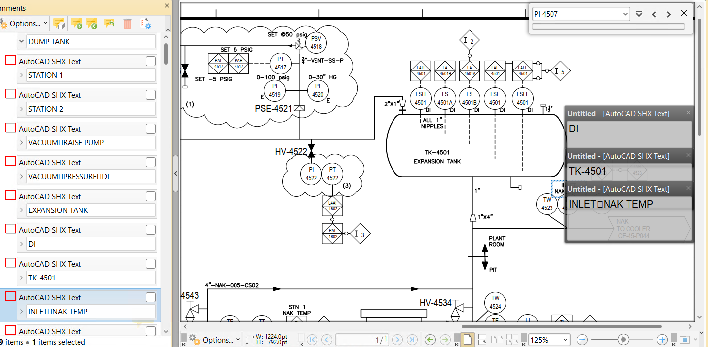Jump to the first page
The image size is (708, 347).
pos(312,340)
